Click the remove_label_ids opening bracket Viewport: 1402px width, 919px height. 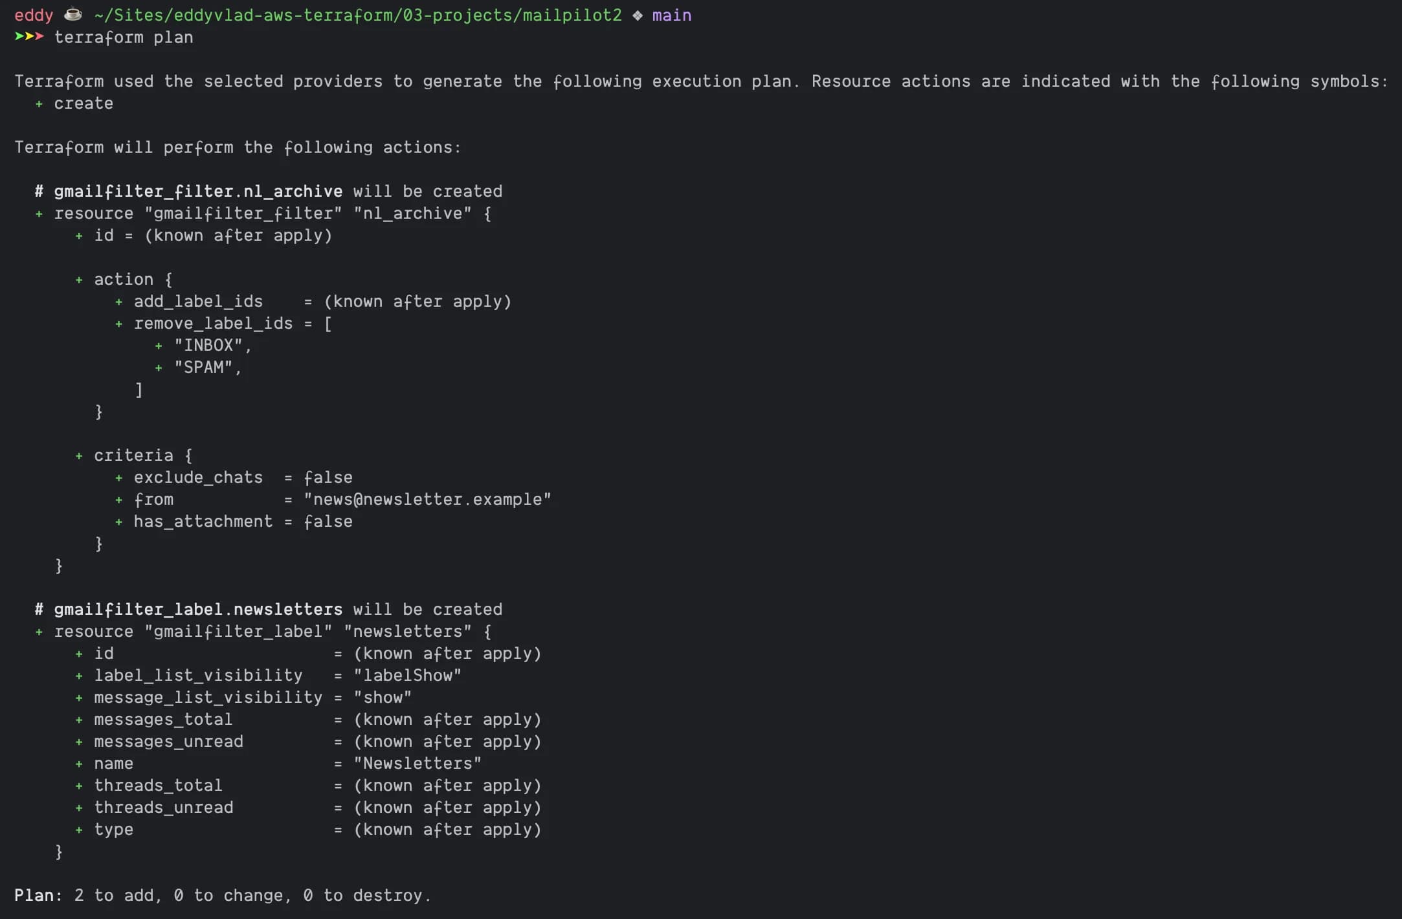[x=328, y=324]
